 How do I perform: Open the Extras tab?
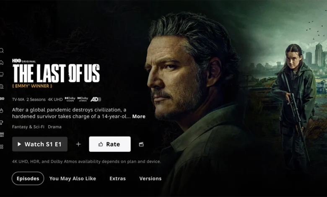pyautogui.click(x=118, y=179)
